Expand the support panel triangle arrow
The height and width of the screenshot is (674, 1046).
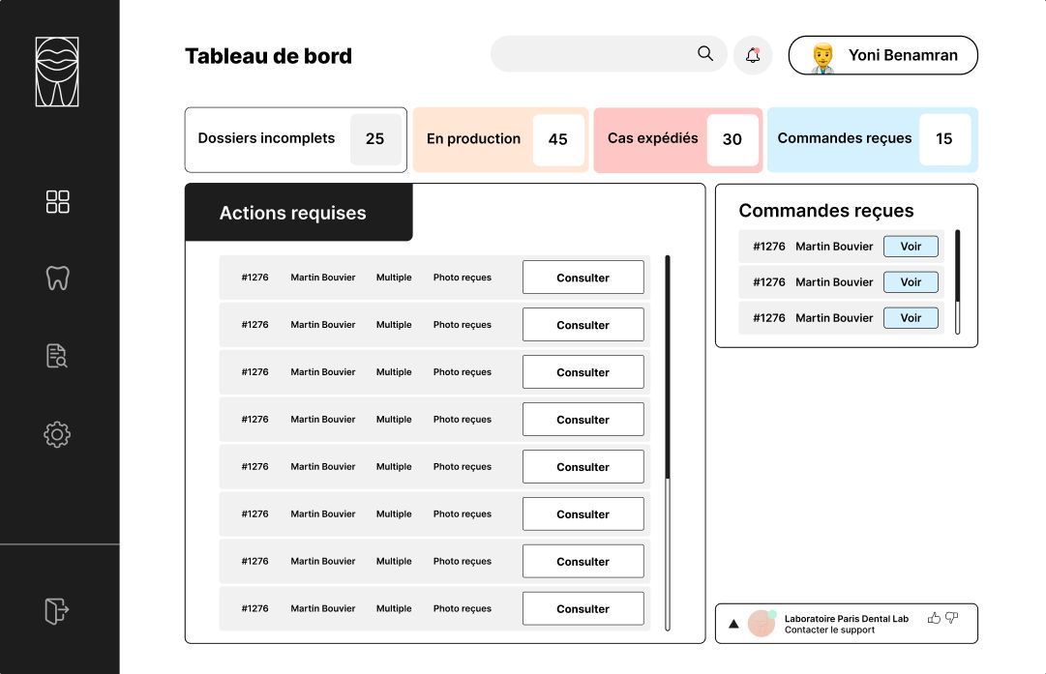click(x=733, y=624)
